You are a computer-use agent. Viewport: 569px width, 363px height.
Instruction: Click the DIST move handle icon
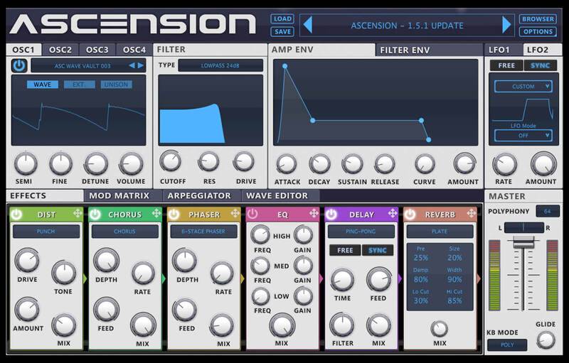click(78, 213)
